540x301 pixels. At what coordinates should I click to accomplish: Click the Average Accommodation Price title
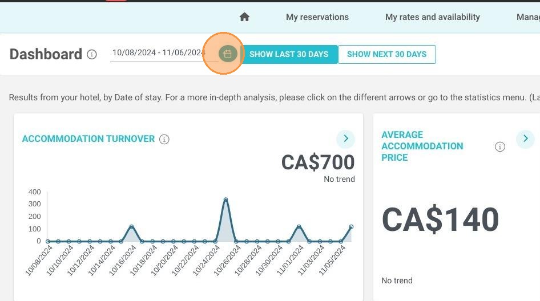coord(422,146)
